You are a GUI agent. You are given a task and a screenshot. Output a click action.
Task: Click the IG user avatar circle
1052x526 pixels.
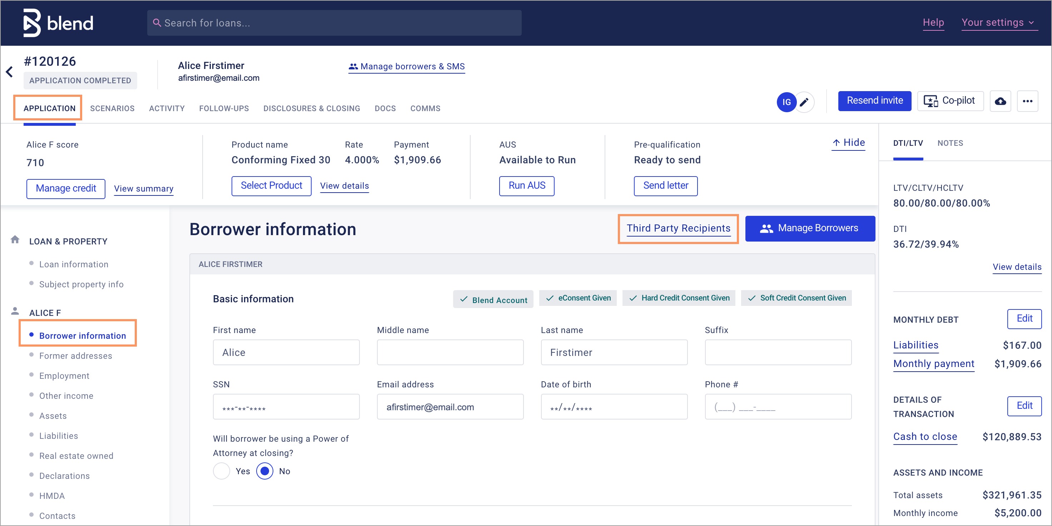[x=786, y=102]
